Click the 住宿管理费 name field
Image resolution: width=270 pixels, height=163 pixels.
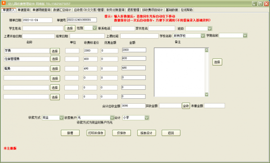click(x=27, y=59)
